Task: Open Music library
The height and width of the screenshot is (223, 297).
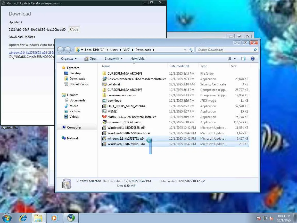Action: coord(73,106)
